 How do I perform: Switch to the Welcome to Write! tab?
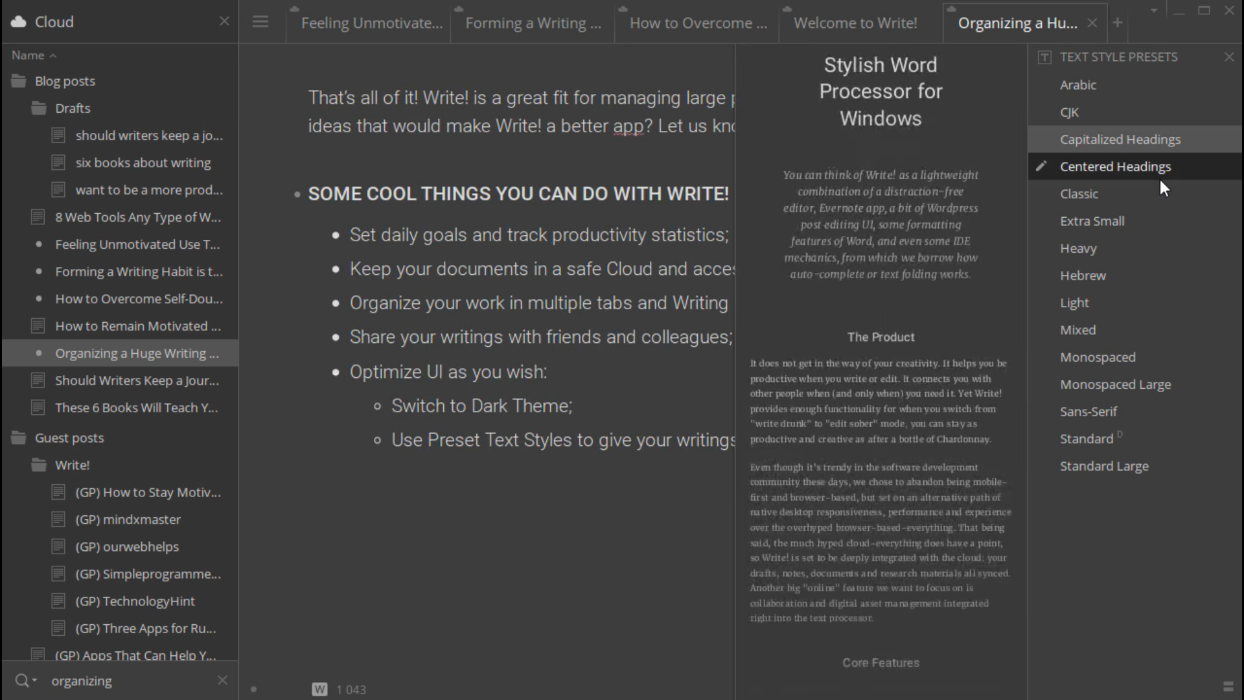(x=855, y=22)
